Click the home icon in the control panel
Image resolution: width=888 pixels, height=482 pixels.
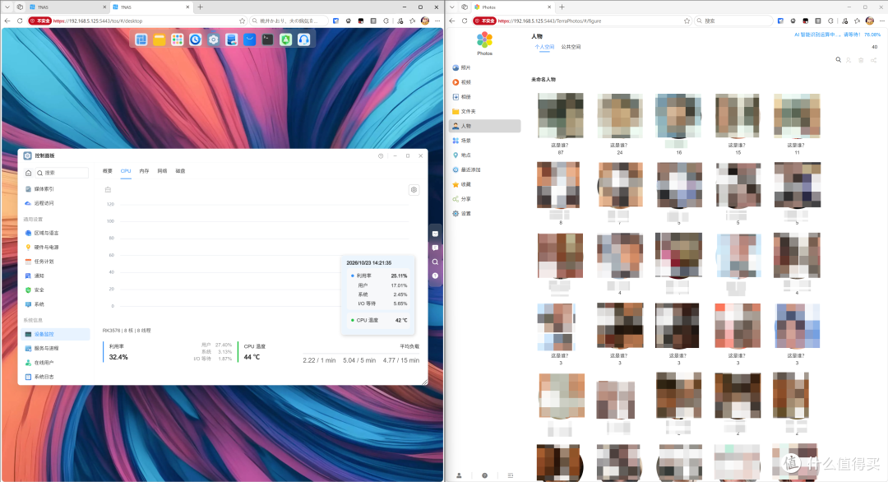[28, 173]
